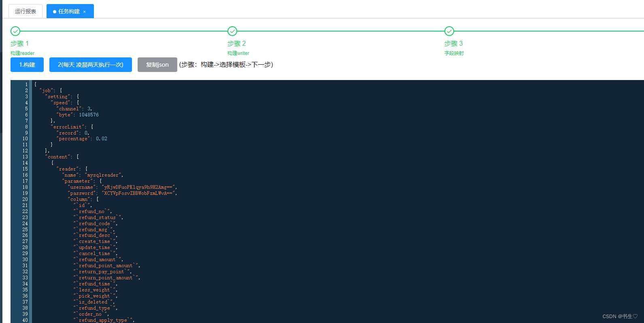Click the "channel": 3 line
644x323 pixels.
[74, 109]
